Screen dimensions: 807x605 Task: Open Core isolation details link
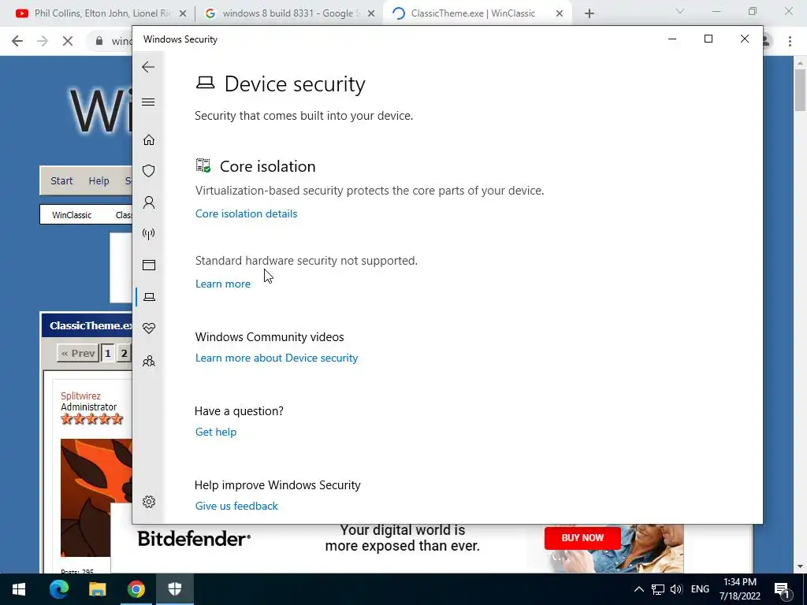(246, 213)
